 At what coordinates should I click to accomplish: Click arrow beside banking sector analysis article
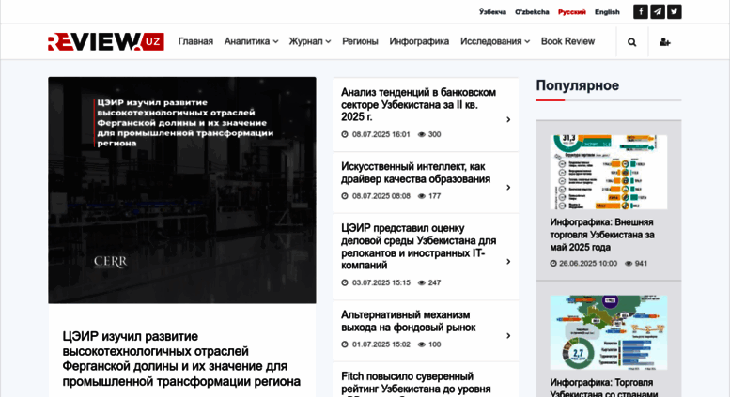(x=508, y=119)
